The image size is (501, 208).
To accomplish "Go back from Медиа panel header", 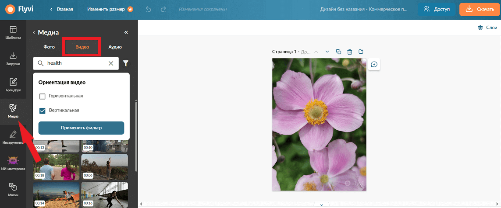I will [34, 32].
